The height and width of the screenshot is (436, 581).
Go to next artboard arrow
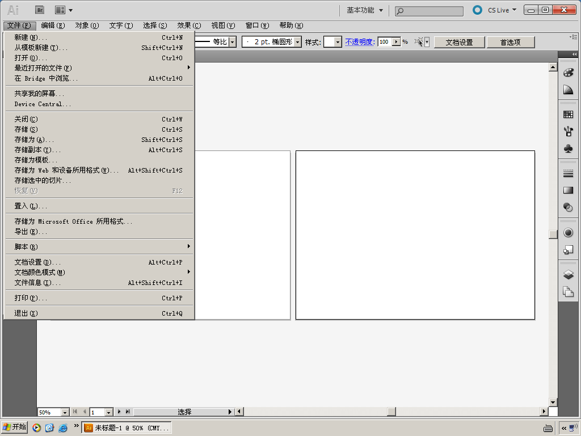click(119, 411)
